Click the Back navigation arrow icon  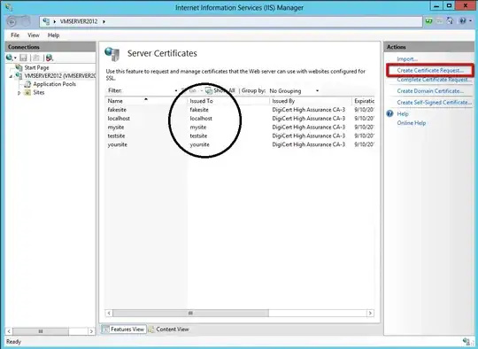12,21
